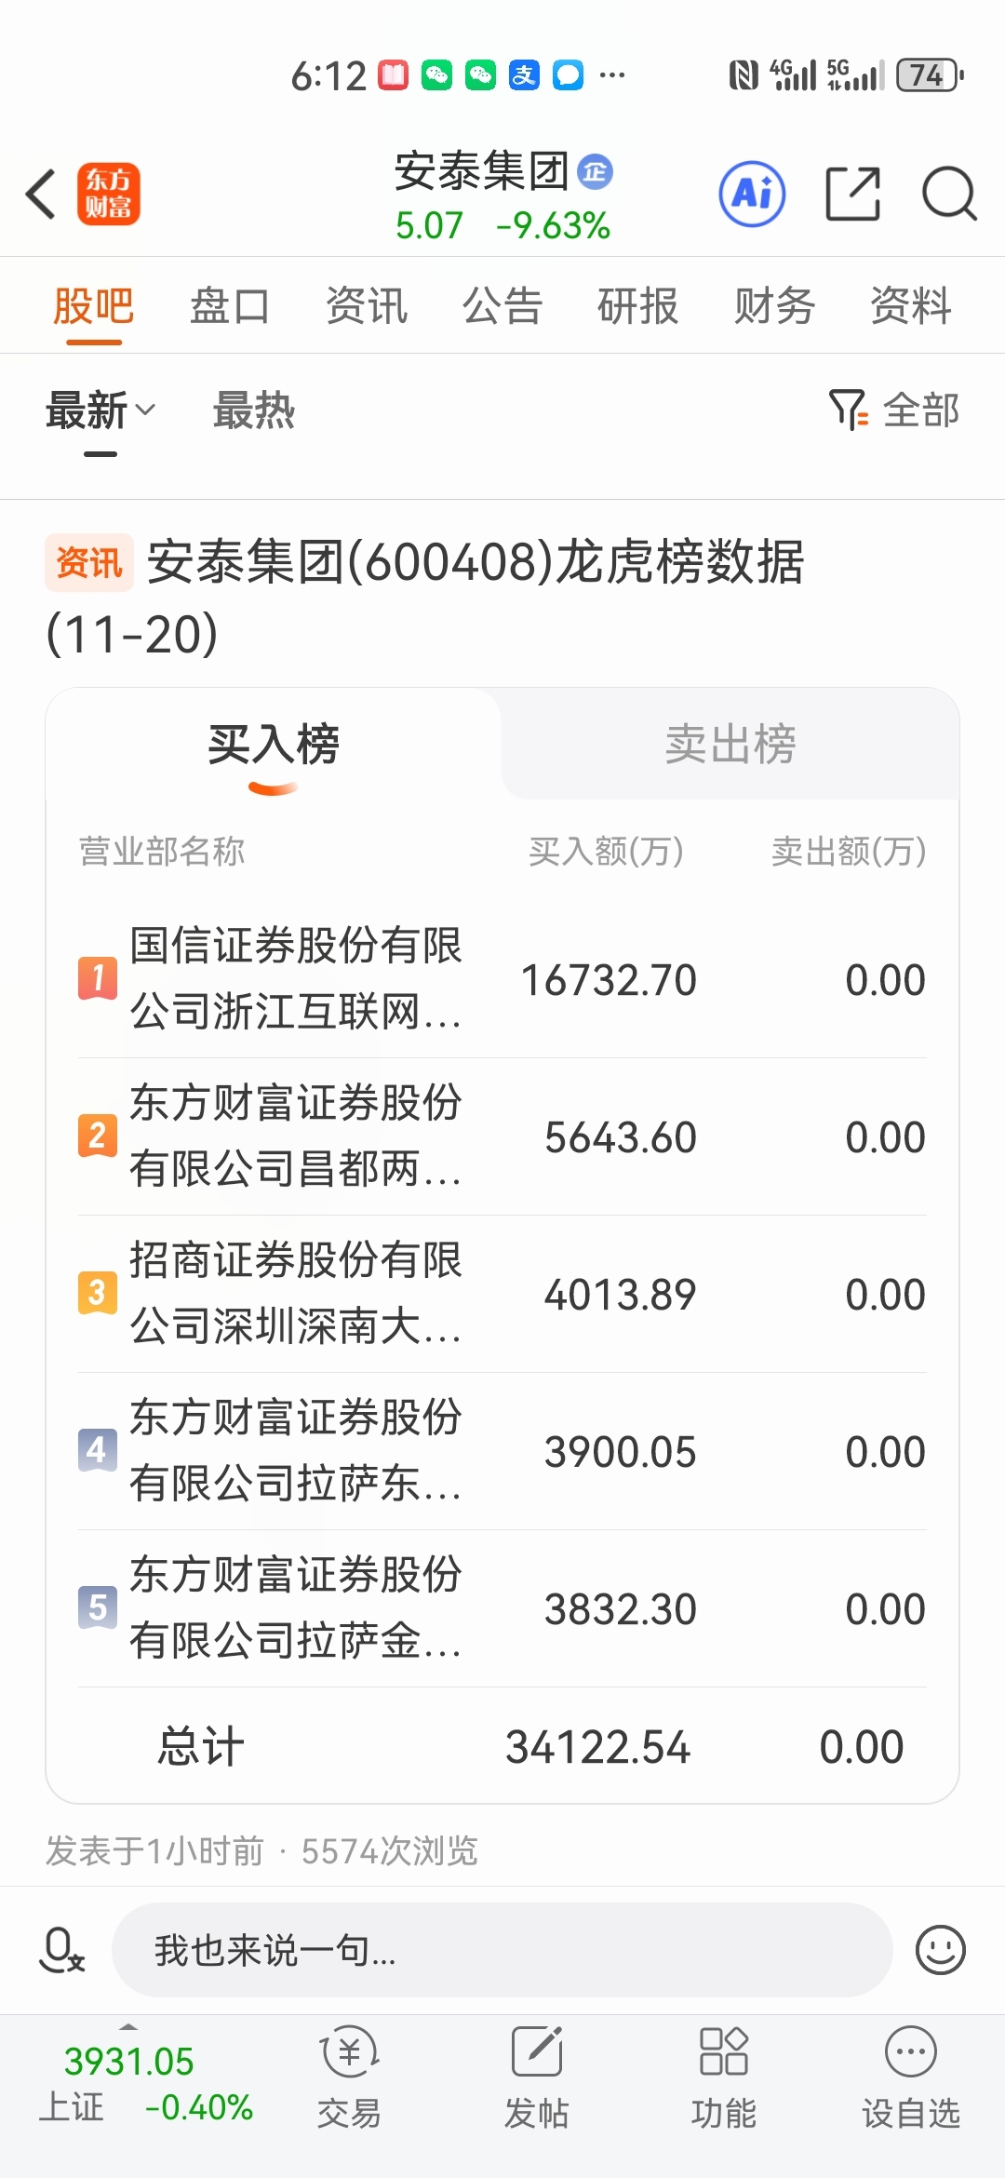The height and width of the screenshot is (2178, 1005).
Task: Open the 财务 tab
Action: click(774, 306)
